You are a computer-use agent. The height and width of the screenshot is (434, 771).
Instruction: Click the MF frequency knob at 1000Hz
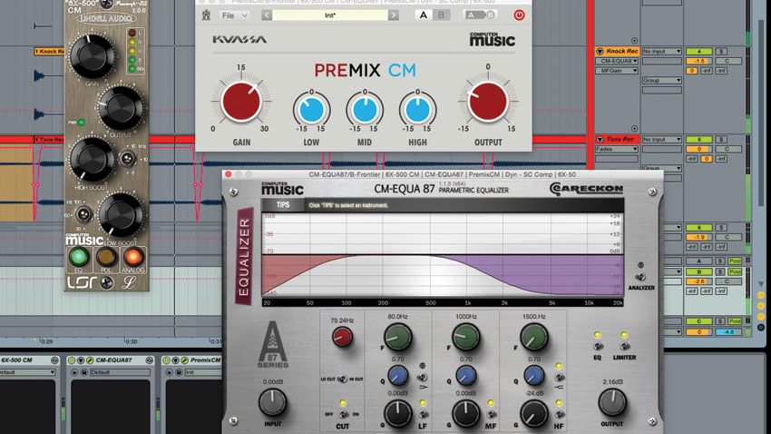pos(465,337)
